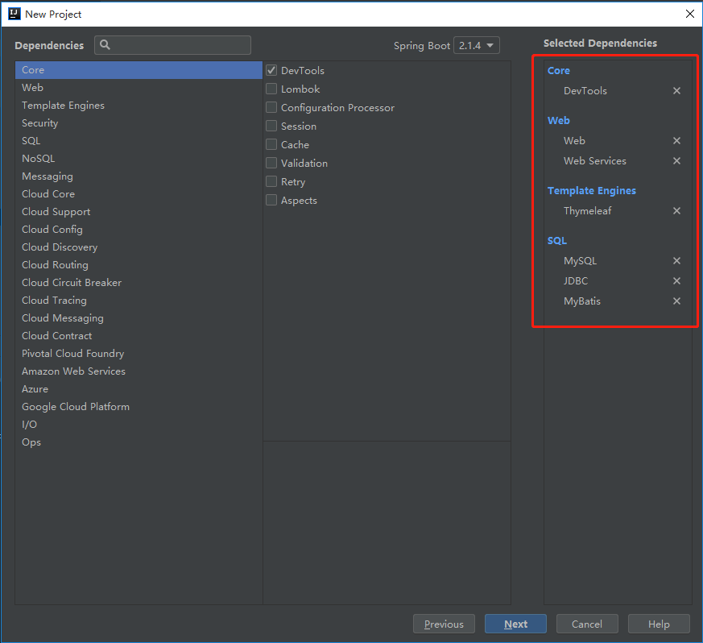Viewport: 703px width, 643px height.
Task: Open Google Cloud Platform category
Action: click(139, 407)
